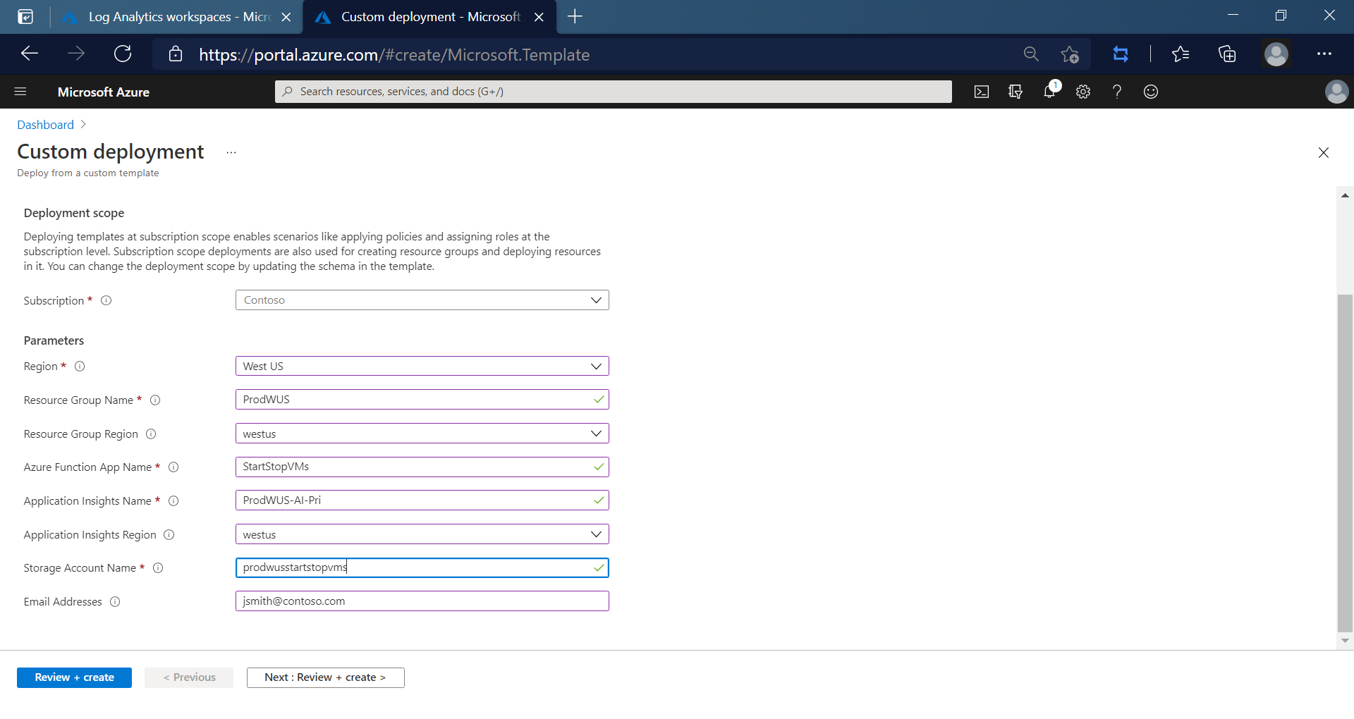Click the Dashboard breadcrumb link
Screen dimensions: 1354x719
(x=44, y=124)
